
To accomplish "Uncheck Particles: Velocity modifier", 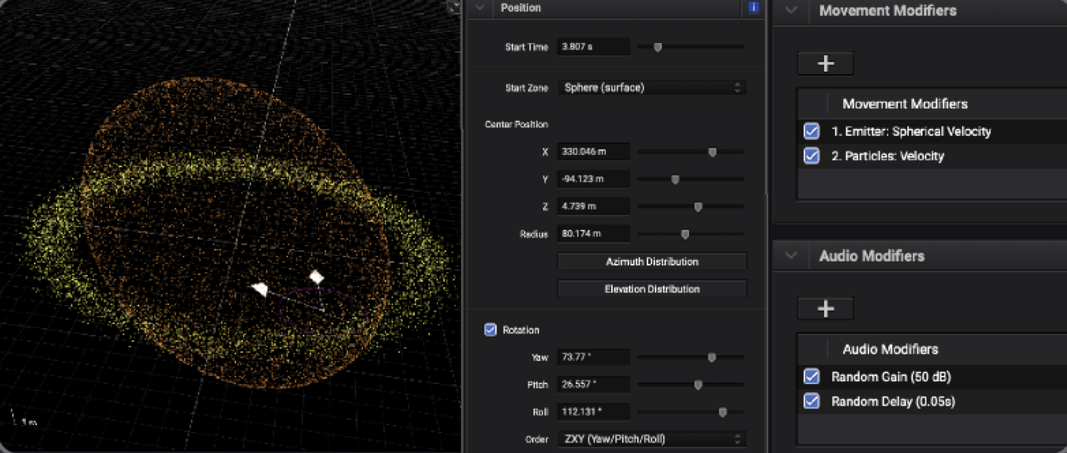I will tap(811, 156).
